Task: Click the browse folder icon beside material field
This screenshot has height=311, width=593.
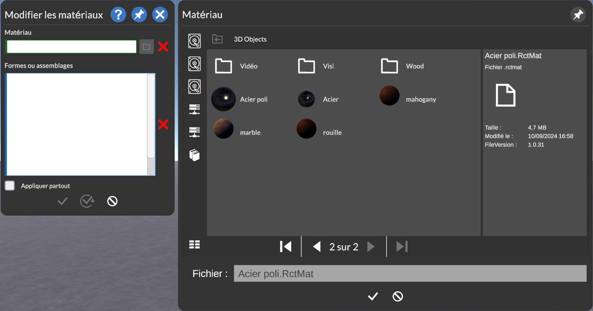Action: tap(146, 47)
